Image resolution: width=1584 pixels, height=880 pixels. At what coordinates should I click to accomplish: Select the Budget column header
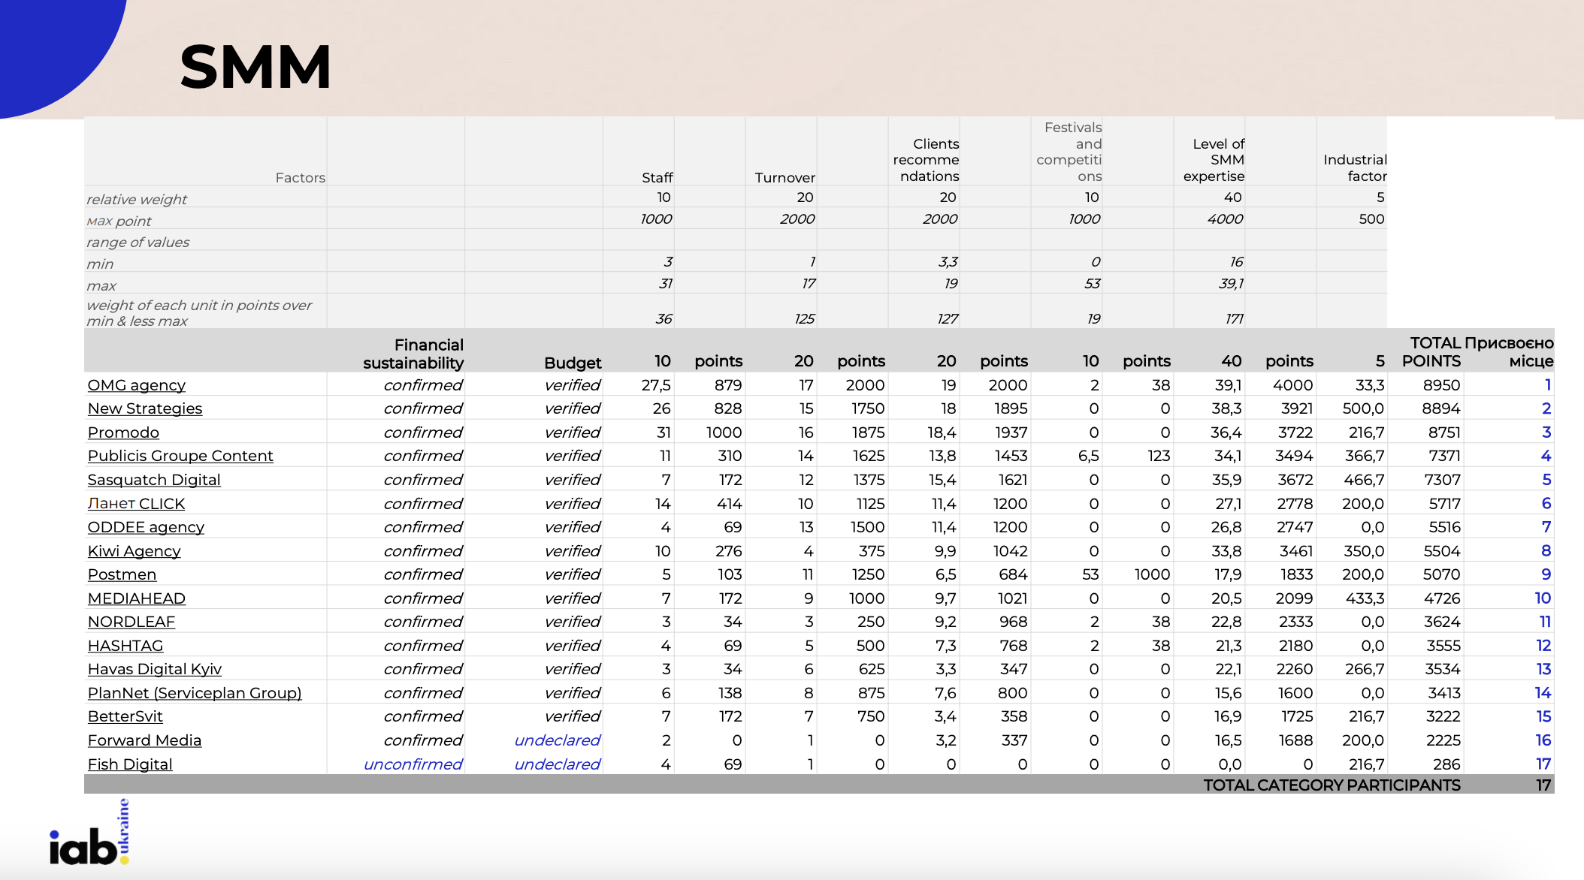(573, 363)
